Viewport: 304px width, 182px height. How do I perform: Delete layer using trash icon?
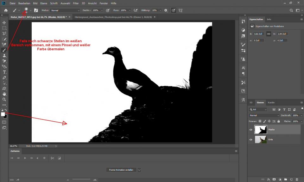(x=297, y=179)
